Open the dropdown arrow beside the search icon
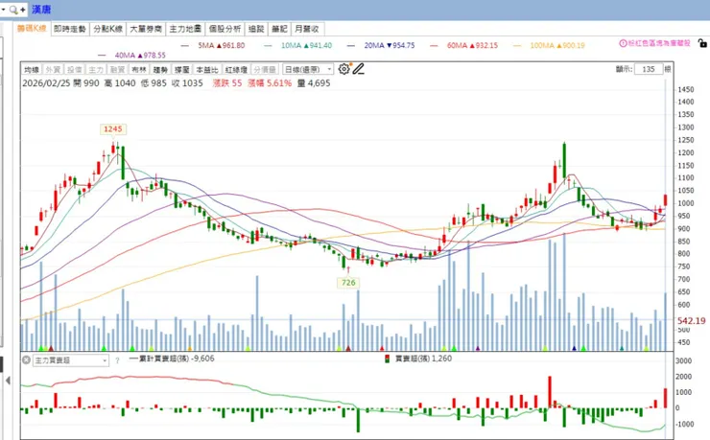The width and height of the screenshot is (710, 440). pos(3,10)
